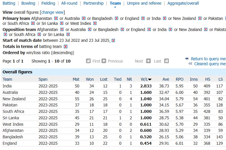226x150 pixels.
Task: Click Australia row in the table
Action: tap(113, 92)
